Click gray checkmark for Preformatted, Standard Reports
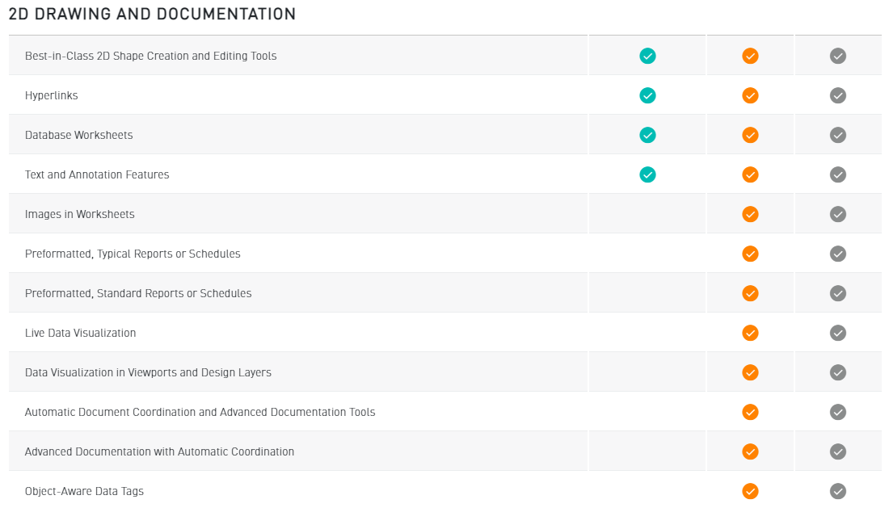Image resolution: width=889 pixels, height=508 pixels. (838, 293)
